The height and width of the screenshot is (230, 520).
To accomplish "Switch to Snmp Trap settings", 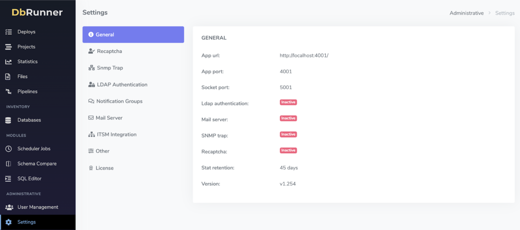I will [x=110, y=68].
